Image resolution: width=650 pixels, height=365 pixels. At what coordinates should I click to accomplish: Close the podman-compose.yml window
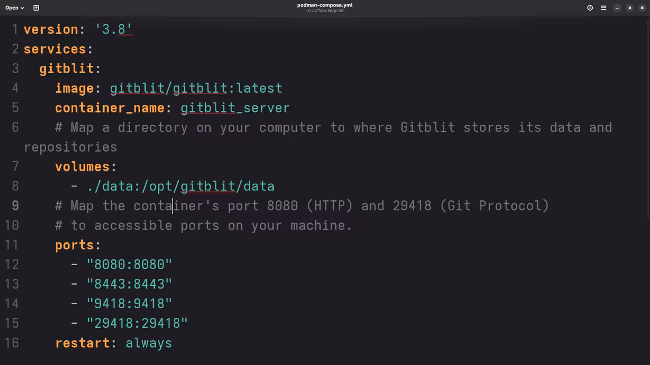click(642, 8)
